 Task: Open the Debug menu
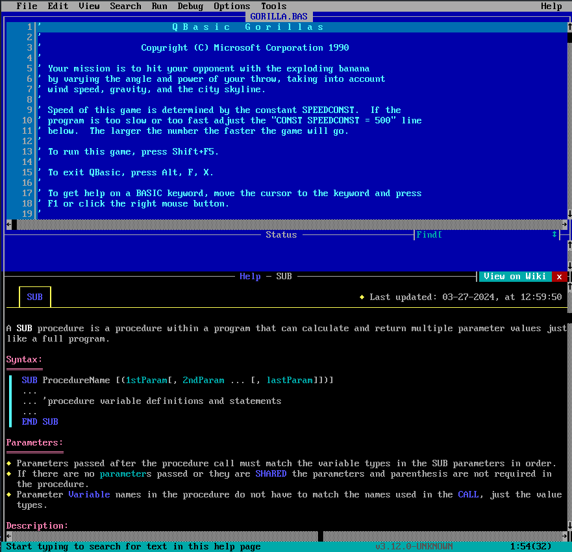[x=190, y=6]
